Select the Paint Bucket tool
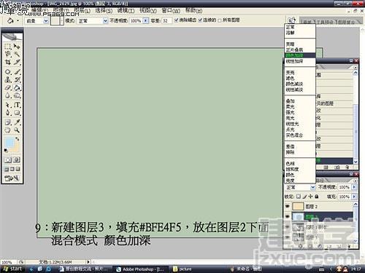This screenshot has height=273, width=365. click(x=17, y=87)
